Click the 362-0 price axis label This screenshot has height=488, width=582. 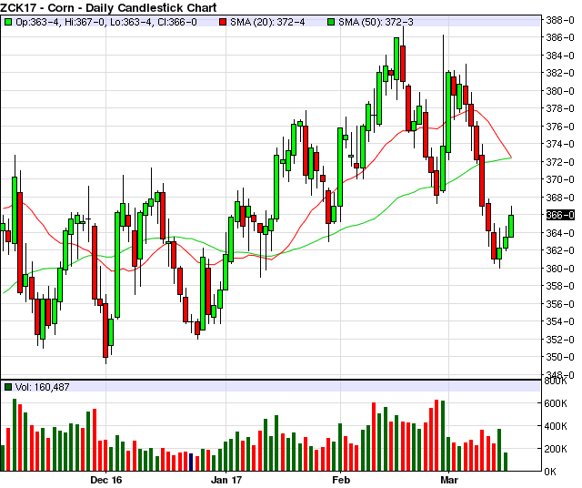coord(560,250)
